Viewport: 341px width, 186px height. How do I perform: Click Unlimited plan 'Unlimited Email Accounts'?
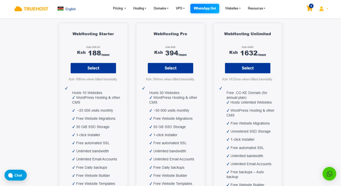pos(251,164)
